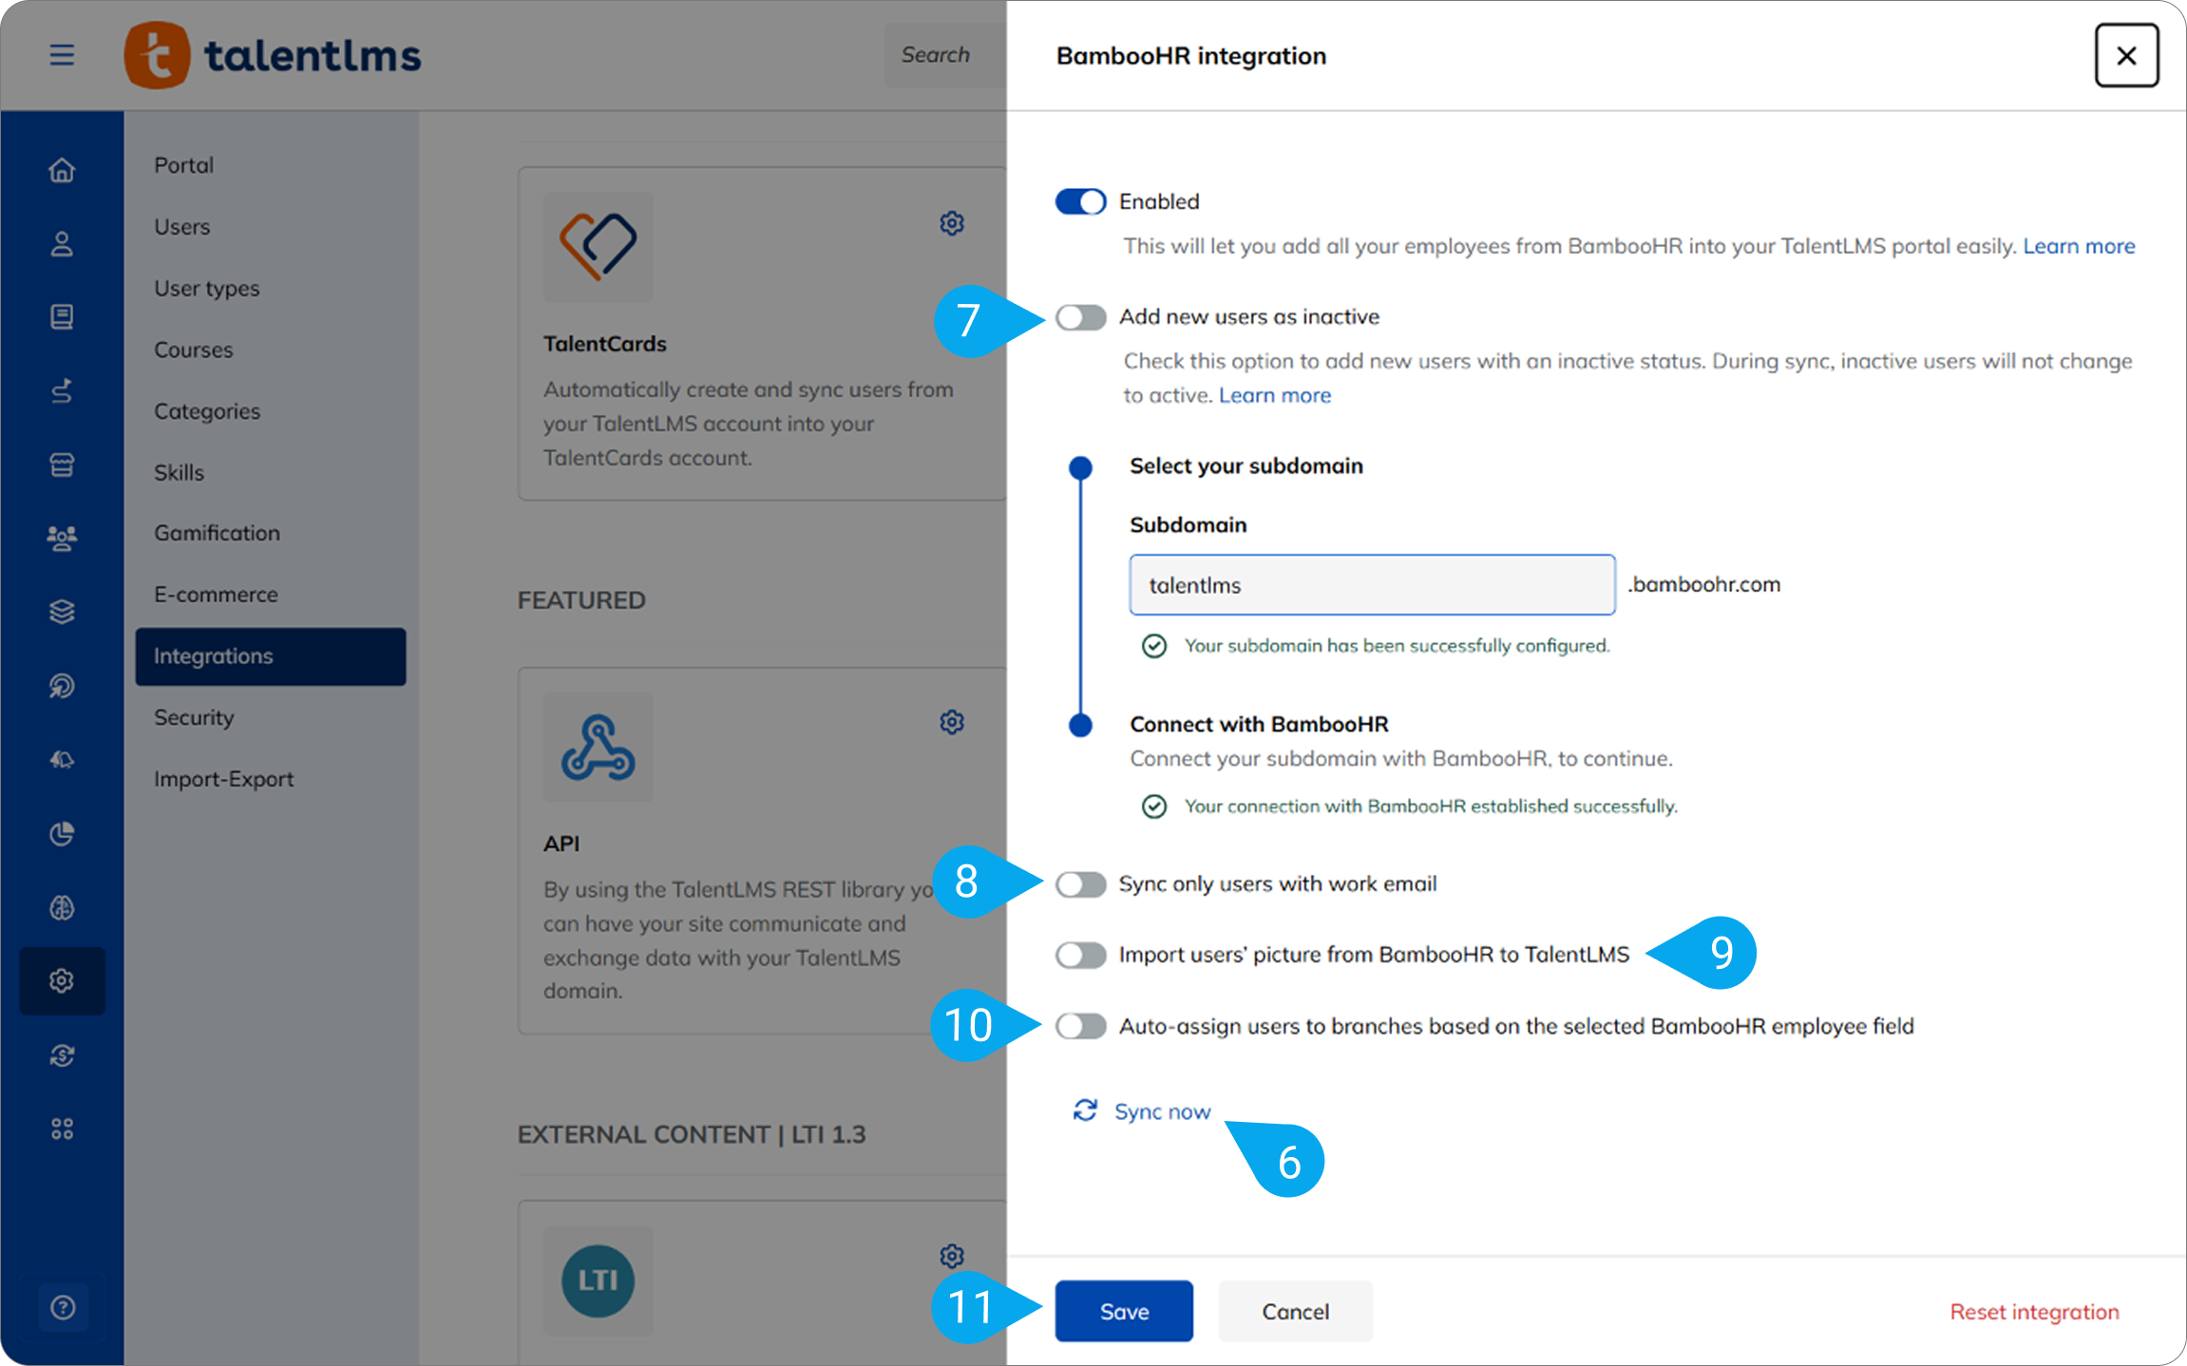Open Learn more link under Enabled
This screenshot has height=1366, width=2187.
tap(2079, 246)
